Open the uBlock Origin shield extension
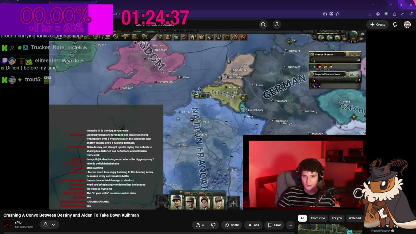416x234 pixels. pyautogui.click(x=386, y=14)
